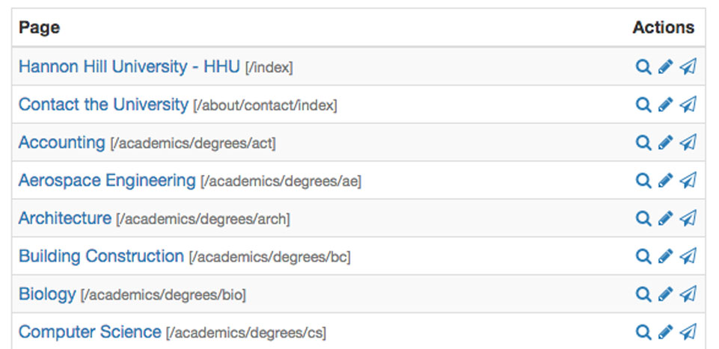
Task: Publish Computer Science via paper plane icon
Action: pyautogui.click(x=688, y=332)
